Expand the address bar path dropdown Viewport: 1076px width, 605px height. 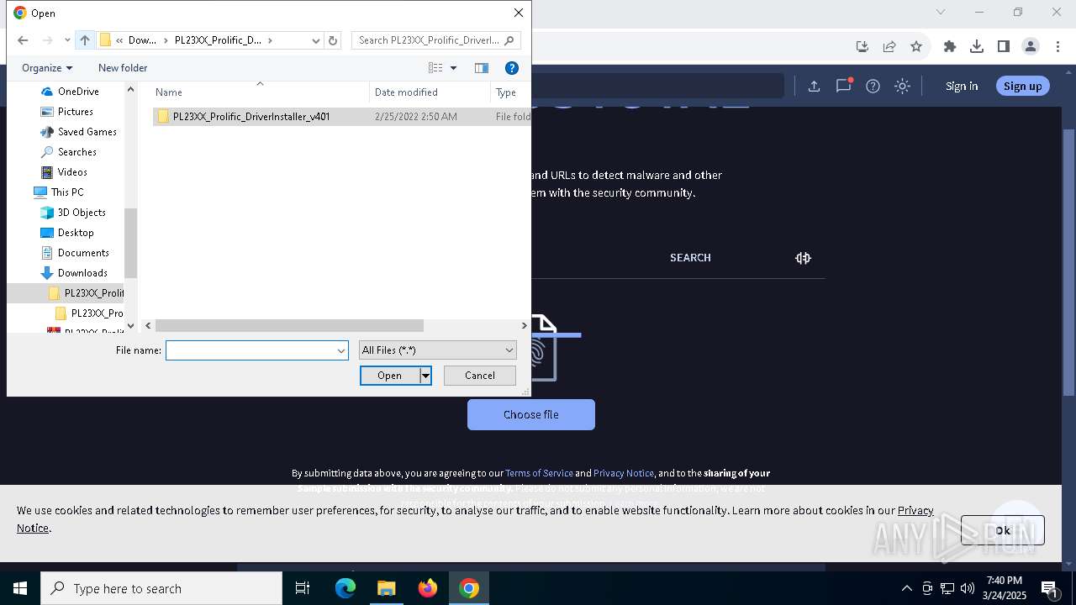316,40
